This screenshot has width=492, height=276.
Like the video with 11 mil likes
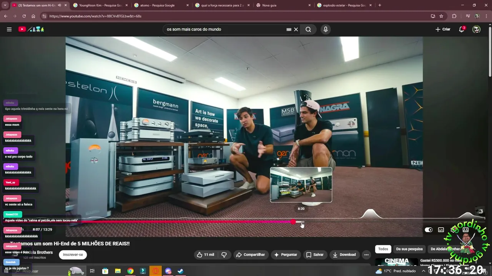pos(205,255)
